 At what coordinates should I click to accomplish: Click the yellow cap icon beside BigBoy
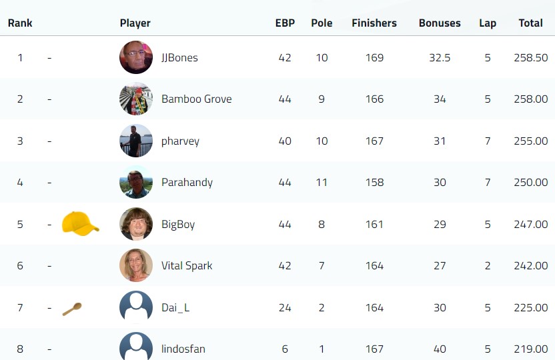click(x=80, y=223)
